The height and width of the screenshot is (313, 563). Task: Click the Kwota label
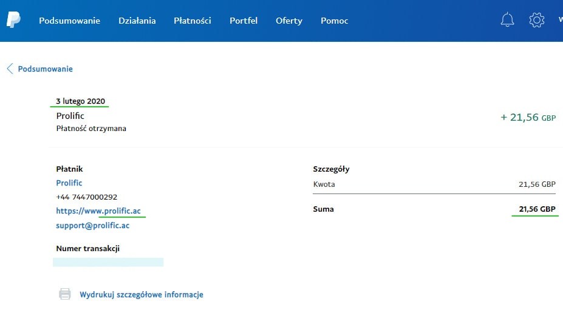[x=324, y=184]
